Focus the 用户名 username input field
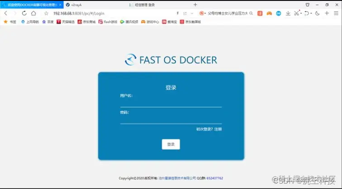Image resolution: width=342 pixels, height=189 pixels. coord(171,103)
